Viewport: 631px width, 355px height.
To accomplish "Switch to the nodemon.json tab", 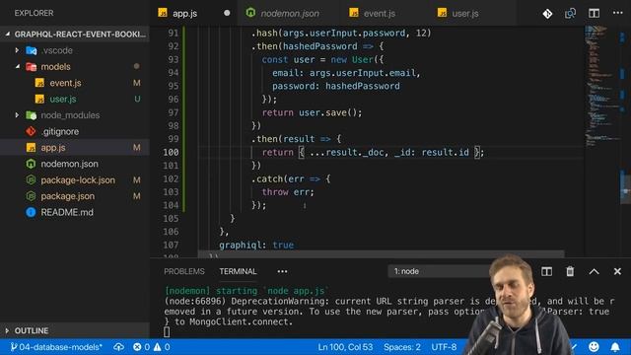I will tap(289, 13).
